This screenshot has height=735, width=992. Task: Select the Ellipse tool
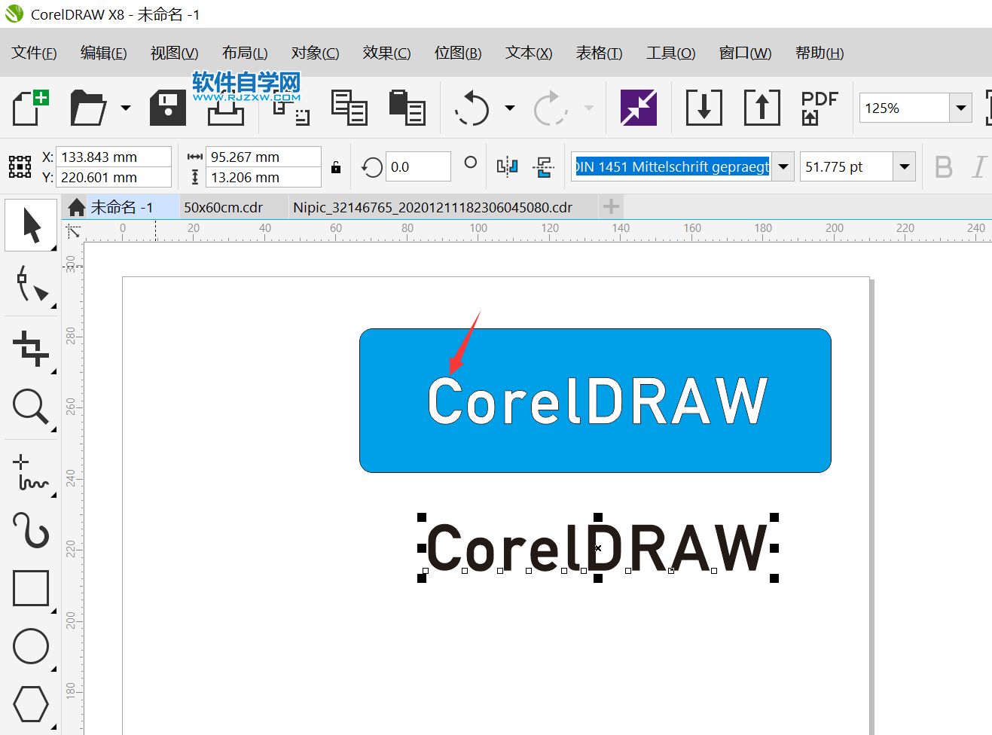[x=31, y=646]
